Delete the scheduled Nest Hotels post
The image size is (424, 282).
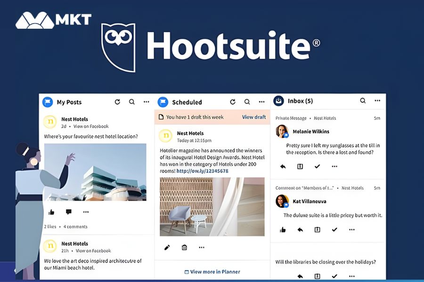[x=184, y=247]
